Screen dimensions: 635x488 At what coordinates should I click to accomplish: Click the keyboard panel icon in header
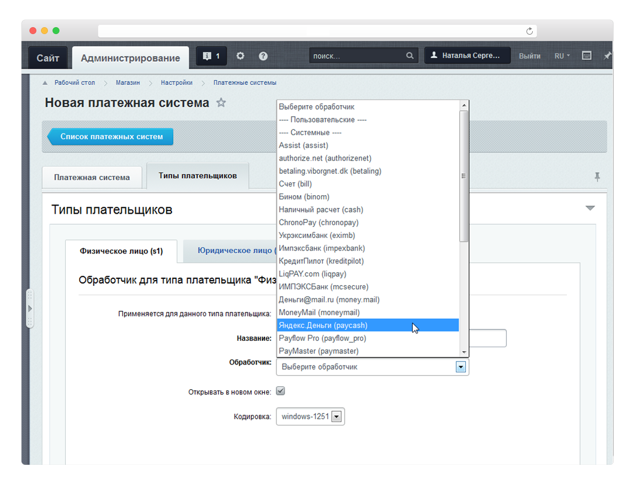tap(587, 56)
